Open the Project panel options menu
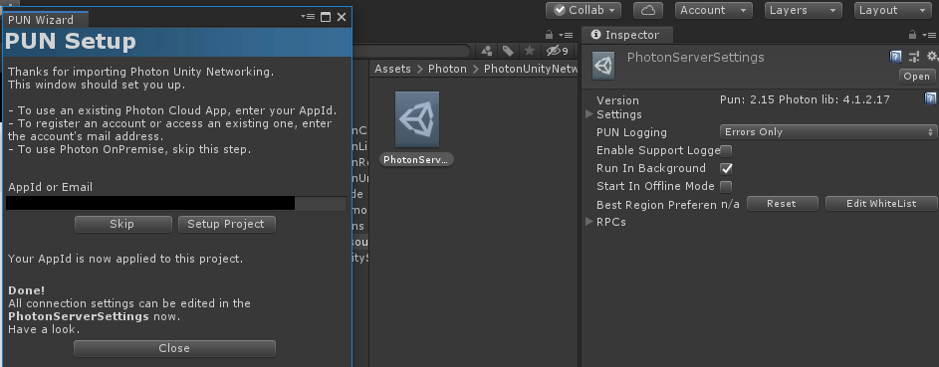Screen dimensions: 939x367 (565, 35)
